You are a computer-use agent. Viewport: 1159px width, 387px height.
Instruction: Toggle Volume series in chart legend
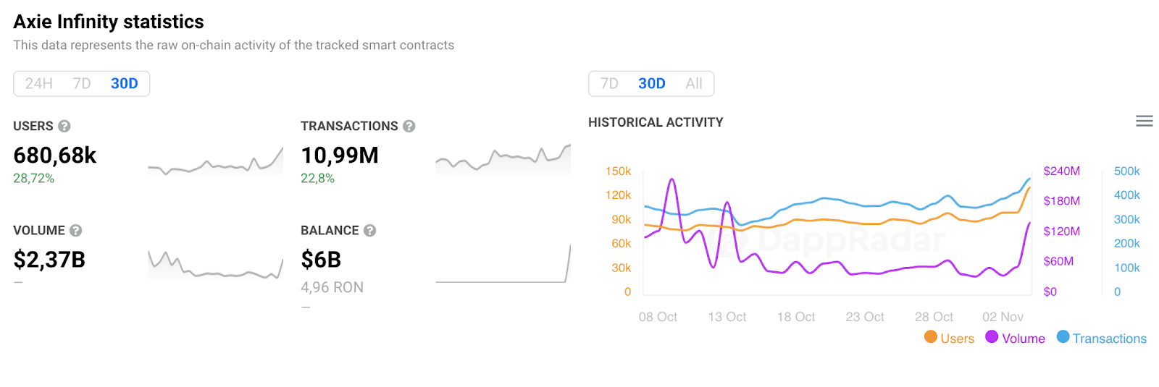(1023, 339)
